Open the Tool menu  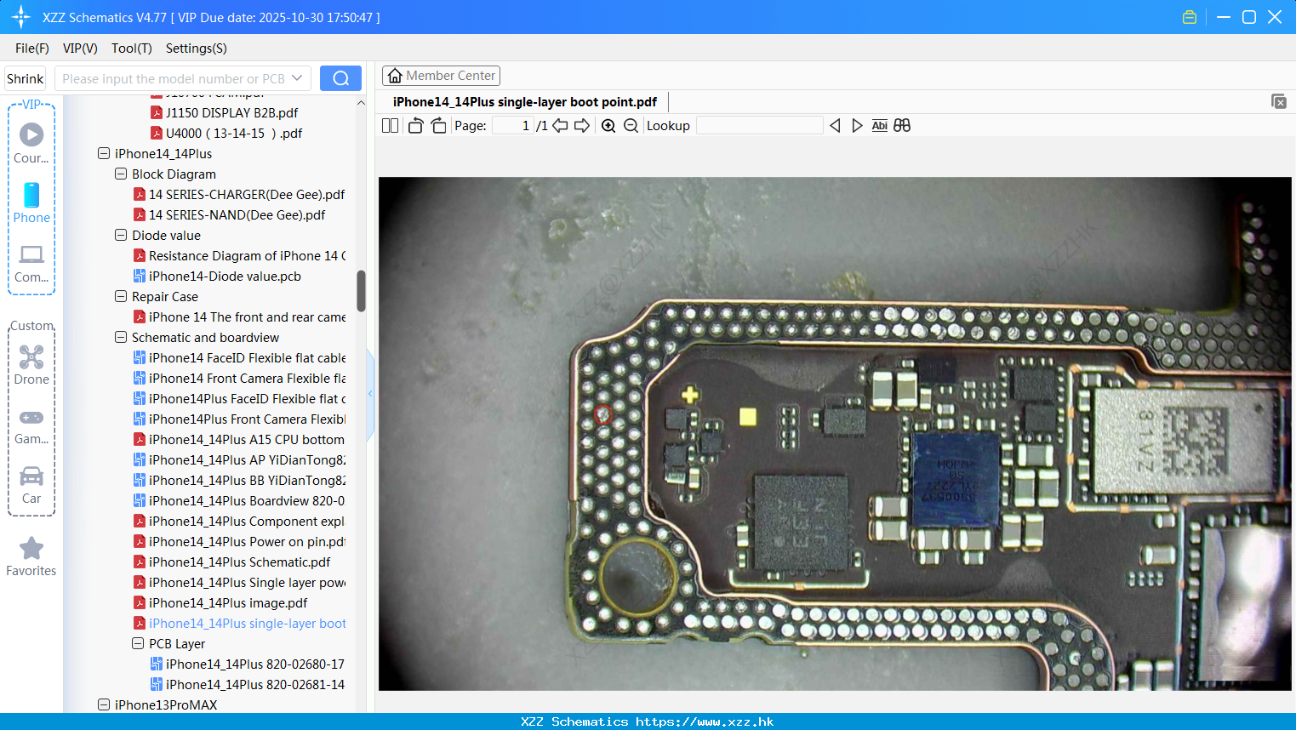pyautogui.click(x=132, y=48)
